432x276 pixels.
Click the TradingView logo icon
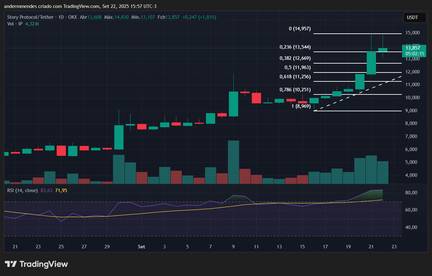(11, 264)
